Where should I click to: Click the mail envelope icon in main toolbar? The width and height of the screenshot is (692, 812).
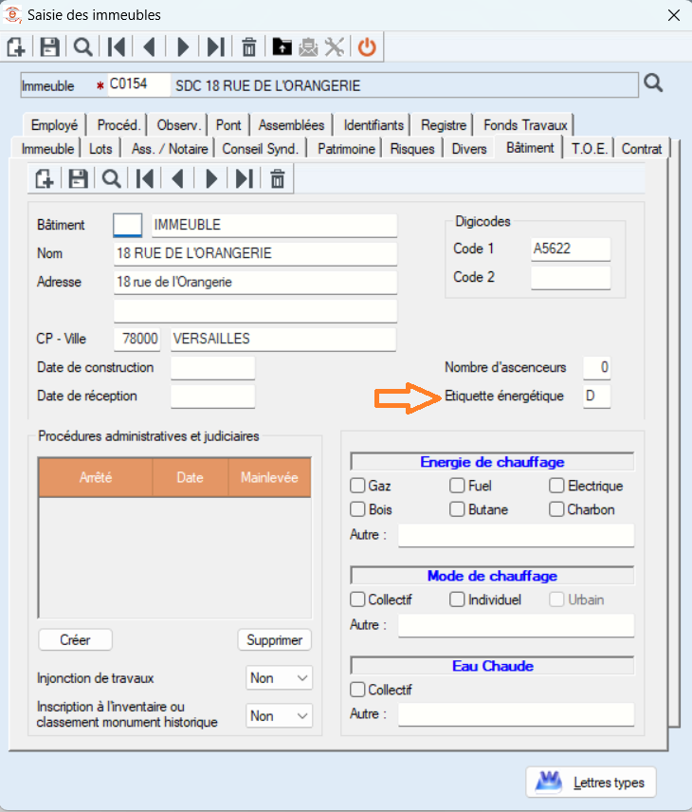[308, 47]
